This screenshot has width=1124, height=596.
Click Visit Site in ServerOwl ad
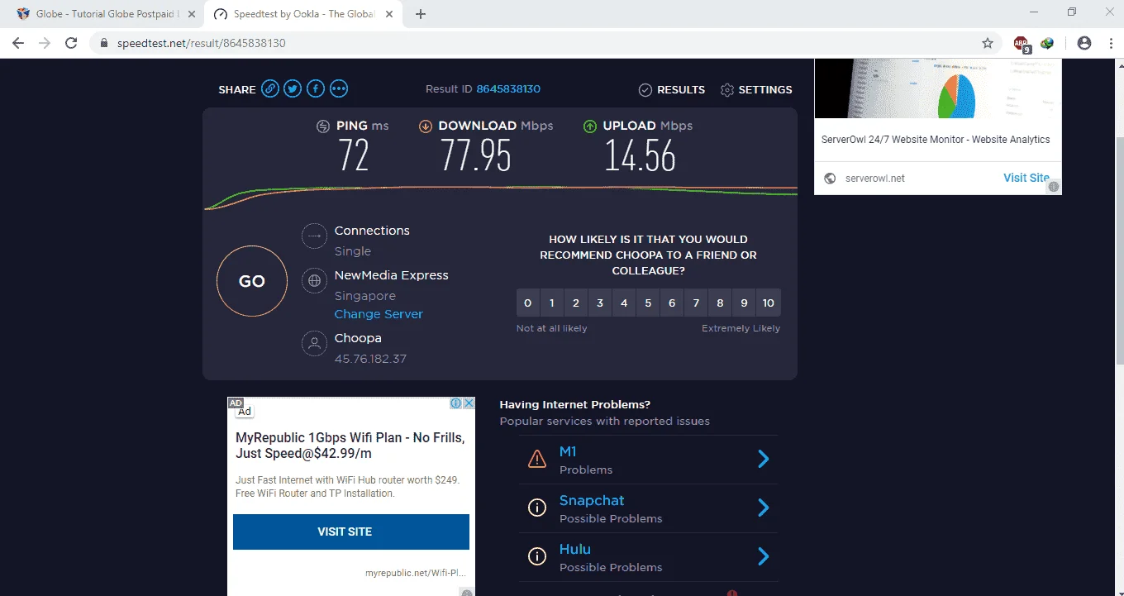click(1026, 178)
